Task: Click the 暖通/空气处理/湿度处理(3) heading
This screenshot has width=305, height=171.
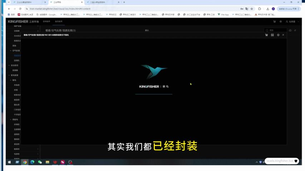Action: [60, 30]
